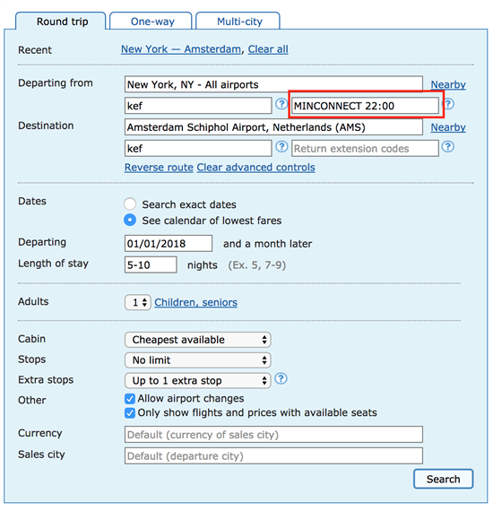
Task: Open the Adults count selector
Action: click(137, 302)
